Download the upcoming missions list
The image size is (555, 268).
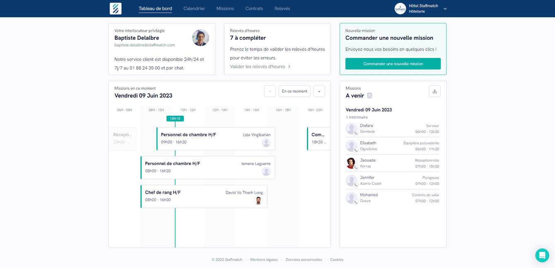434,91
